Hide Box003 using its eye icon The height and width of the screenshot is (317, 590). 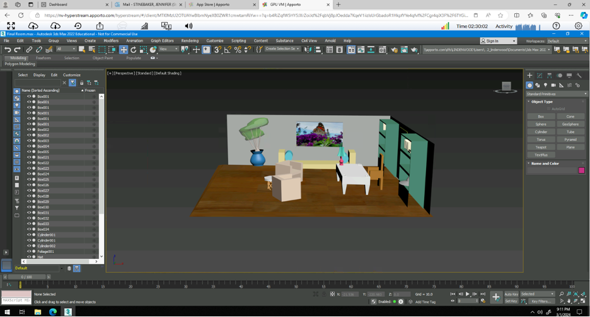(x=29, y=141)
